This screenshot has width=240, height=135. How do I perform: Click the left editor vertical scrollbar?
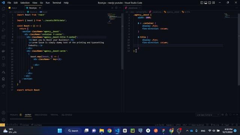coord(122,41)
